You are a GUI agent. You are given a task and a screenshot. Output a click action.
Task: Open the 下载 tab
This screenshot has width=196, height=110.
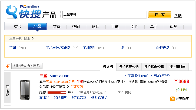115,26
